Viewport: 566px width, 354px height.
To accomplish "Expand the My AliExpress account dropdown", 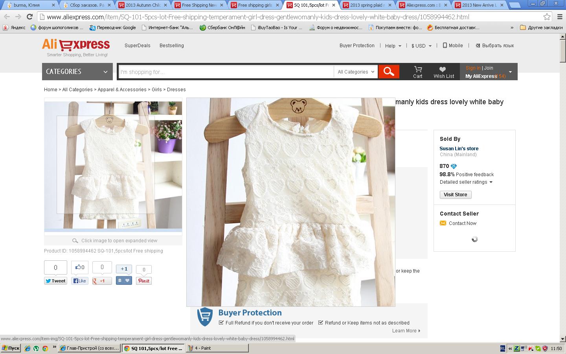I will pyautogui.click(x=510, y=72).
